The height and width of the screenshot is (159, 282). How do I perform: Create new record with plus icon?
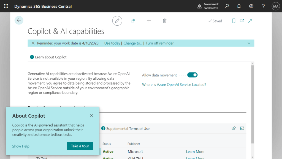(x=149, y=21)
